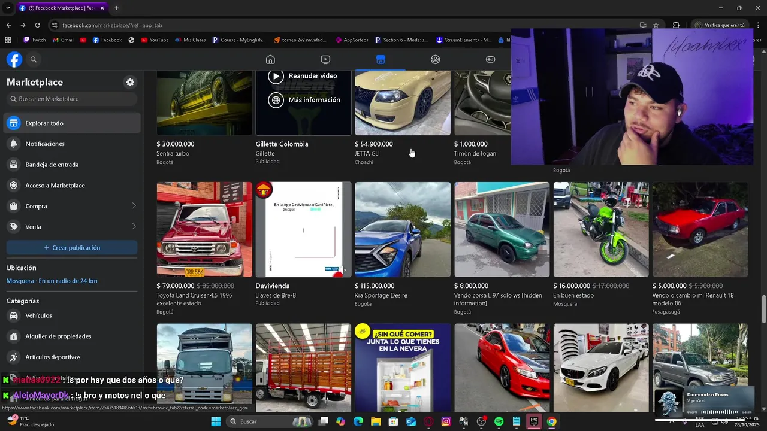Open Windows Start menu
This screenshot has height=431, width=767.
pyautogui.click(x=216, y=421)
